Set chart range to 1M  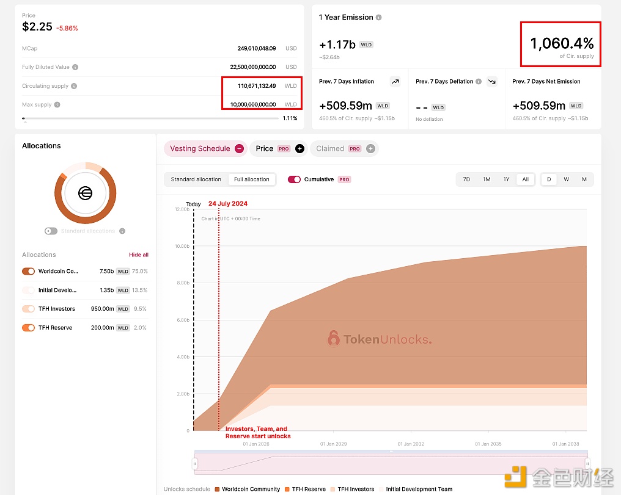(x=487, y=179)
